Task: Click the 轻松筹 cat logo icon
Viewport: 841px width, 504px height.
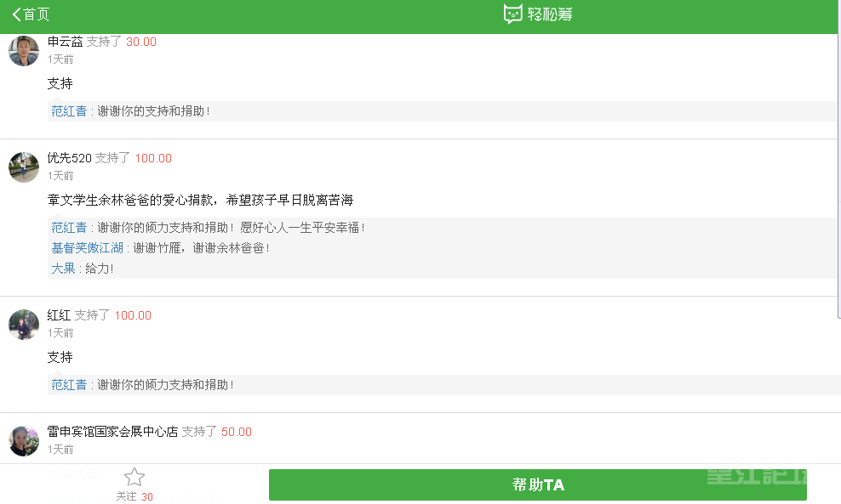Action: (x=512, y=14)
